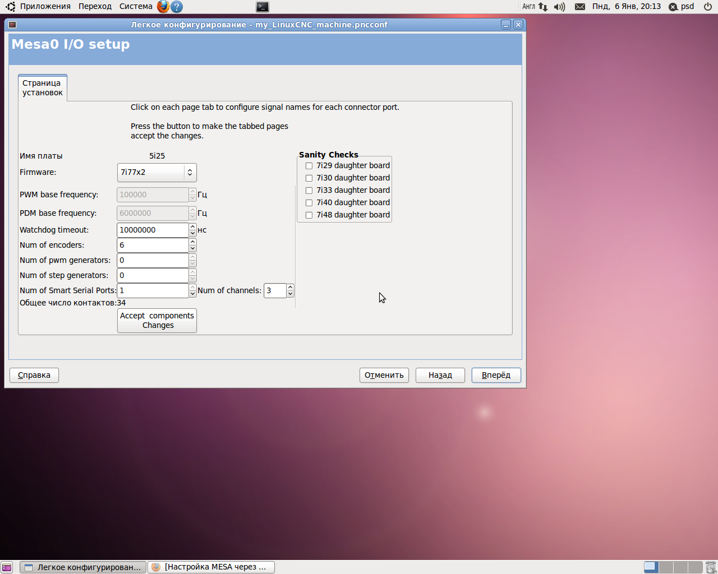Open the psd user status menu

tap(681, 7)
